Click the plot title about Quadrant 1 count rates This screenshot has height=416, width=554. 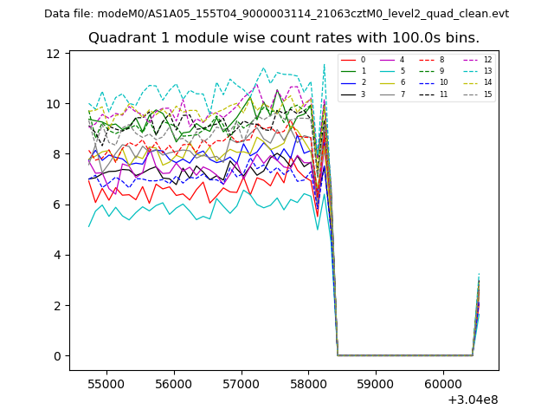(283, 38)
